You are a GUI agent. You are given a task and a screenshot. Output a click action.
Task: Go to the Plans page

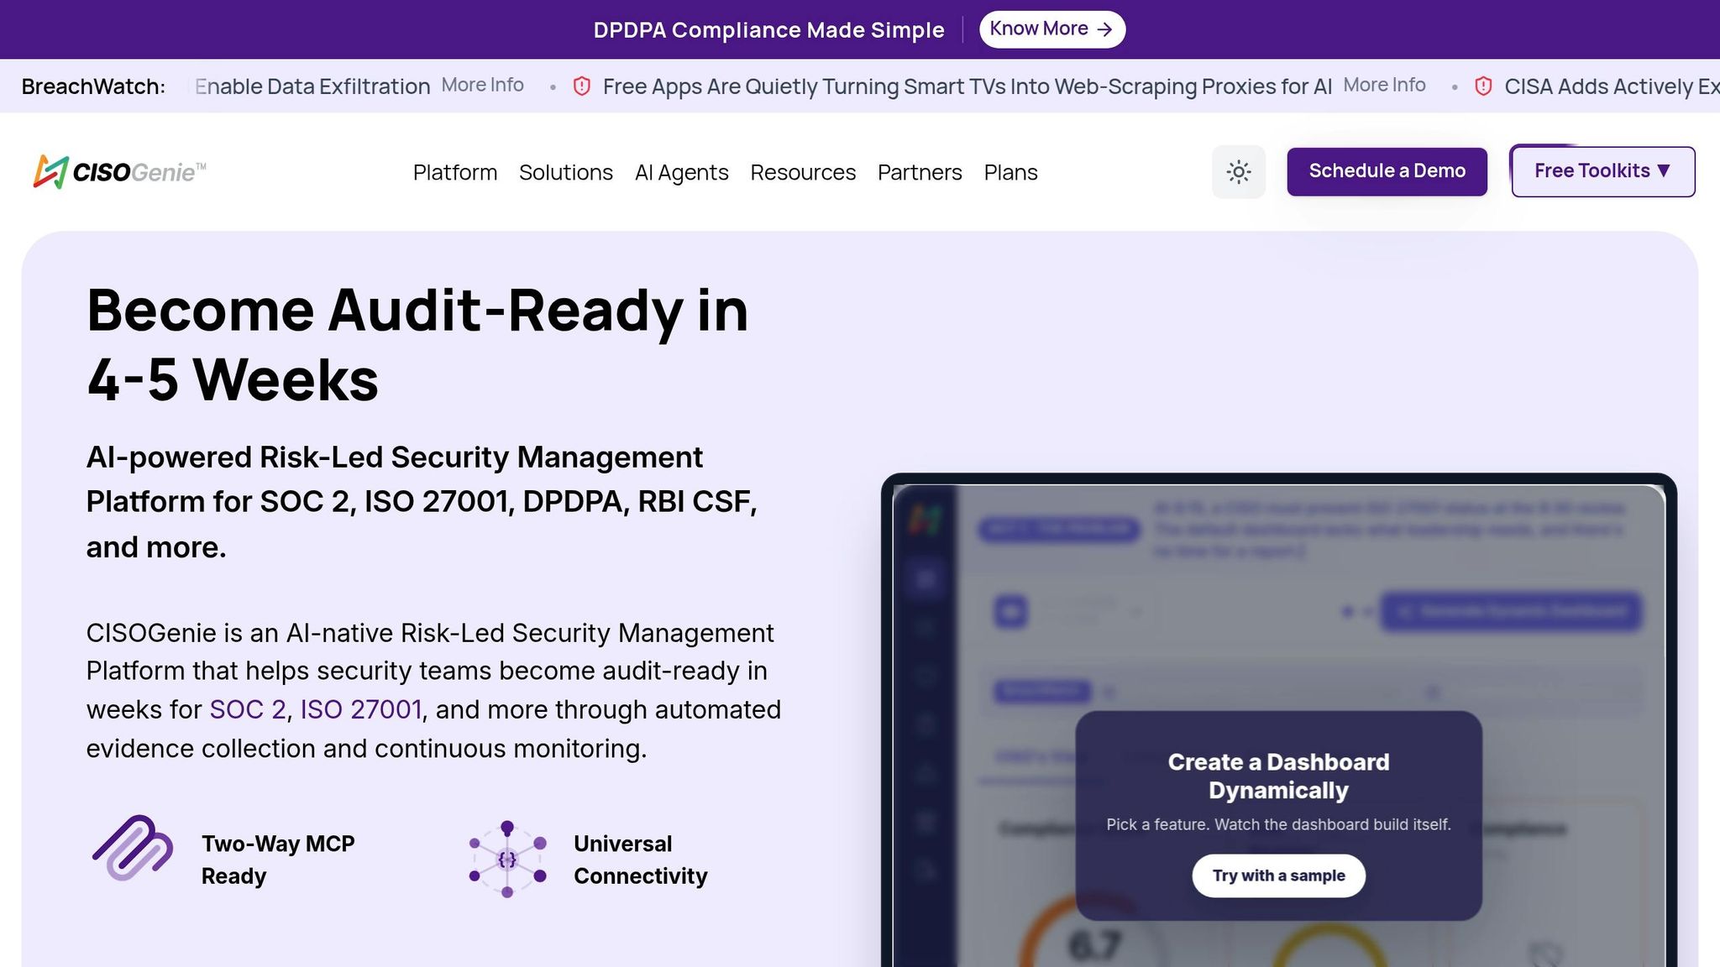1011,172
